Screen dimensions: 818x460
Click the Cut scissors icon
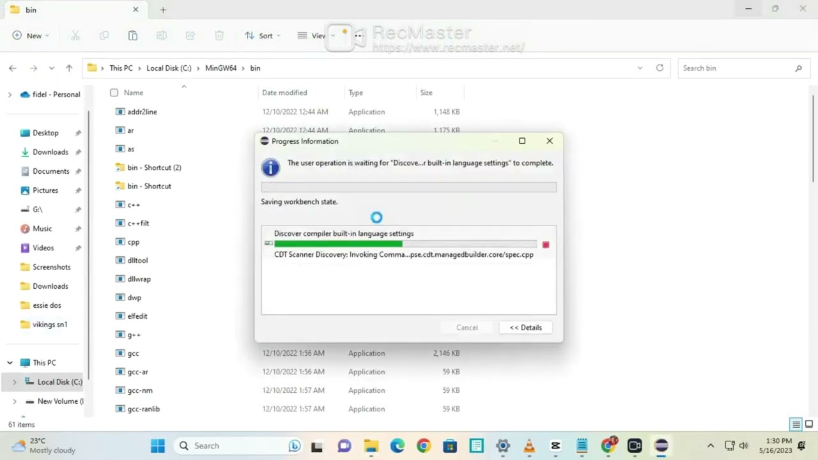[75, 36]
